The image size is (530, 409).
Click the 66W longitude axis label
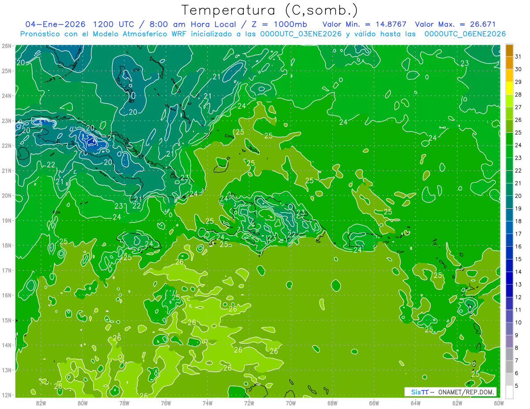click(x=374, y=402)
